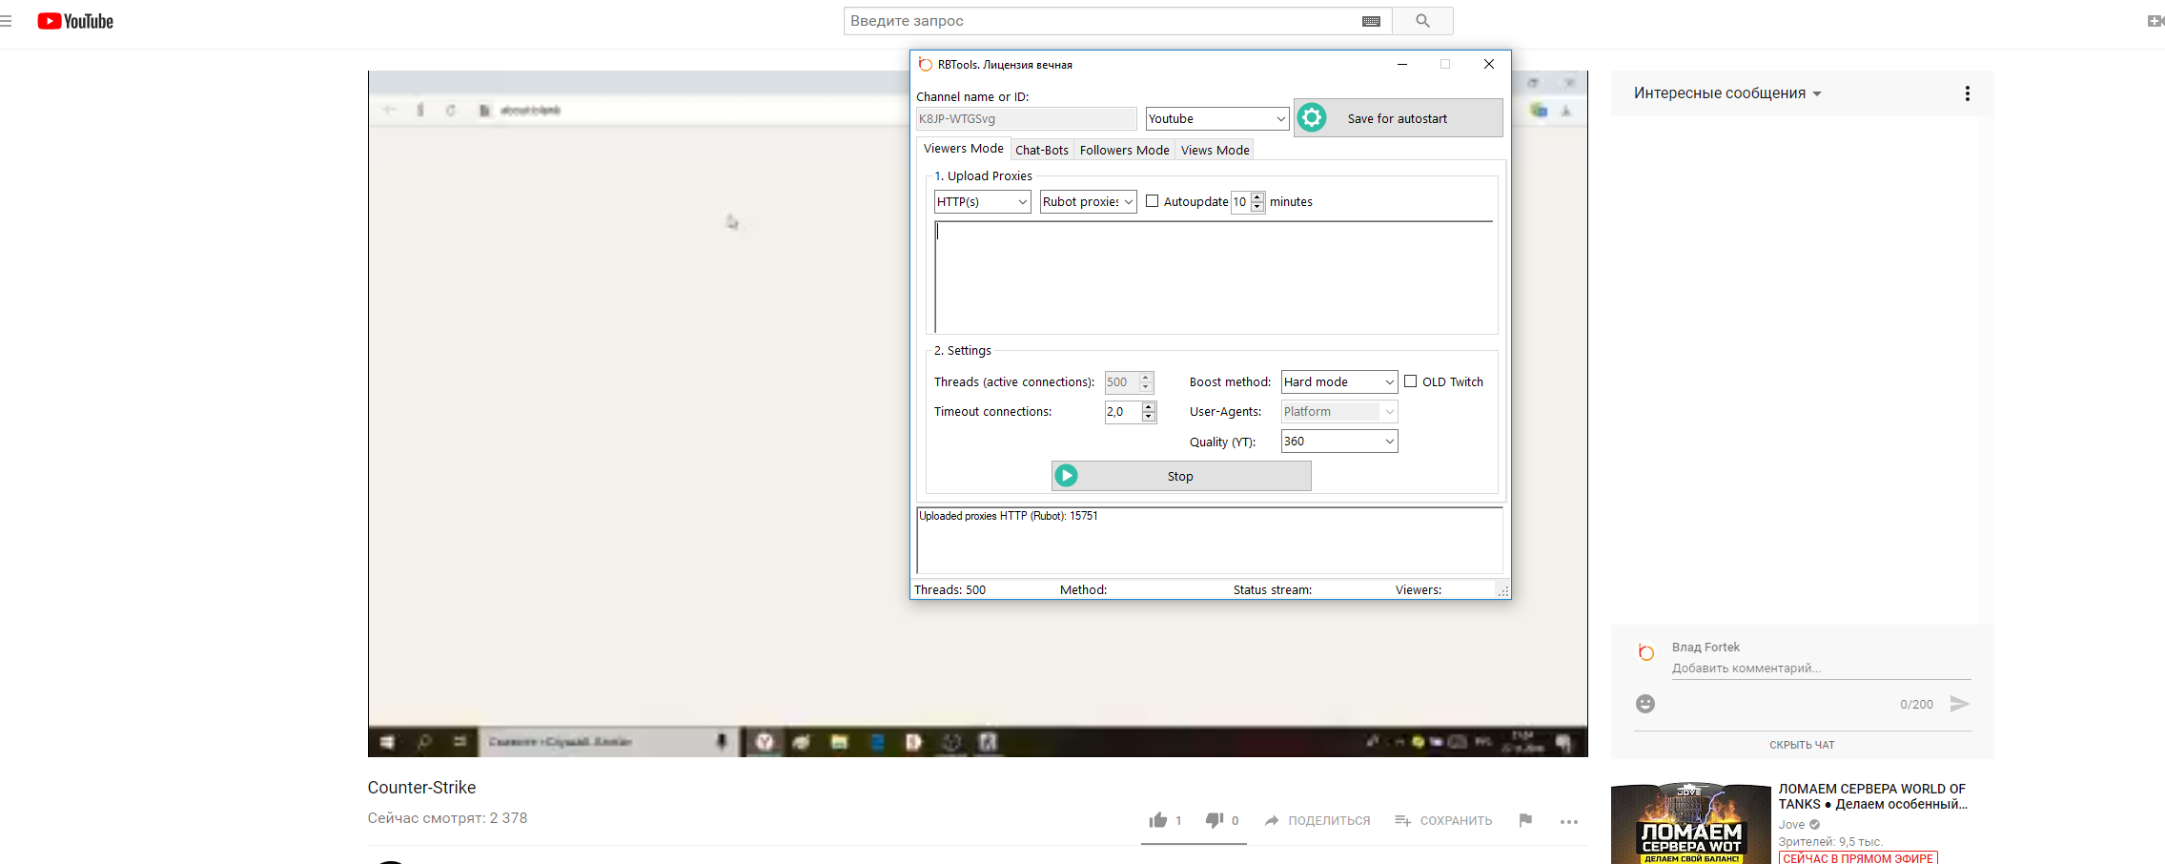The width and height of the screenshot is (2165, 864).
Task: Open the Followers Mode tab
Action: coord(1124,150)
